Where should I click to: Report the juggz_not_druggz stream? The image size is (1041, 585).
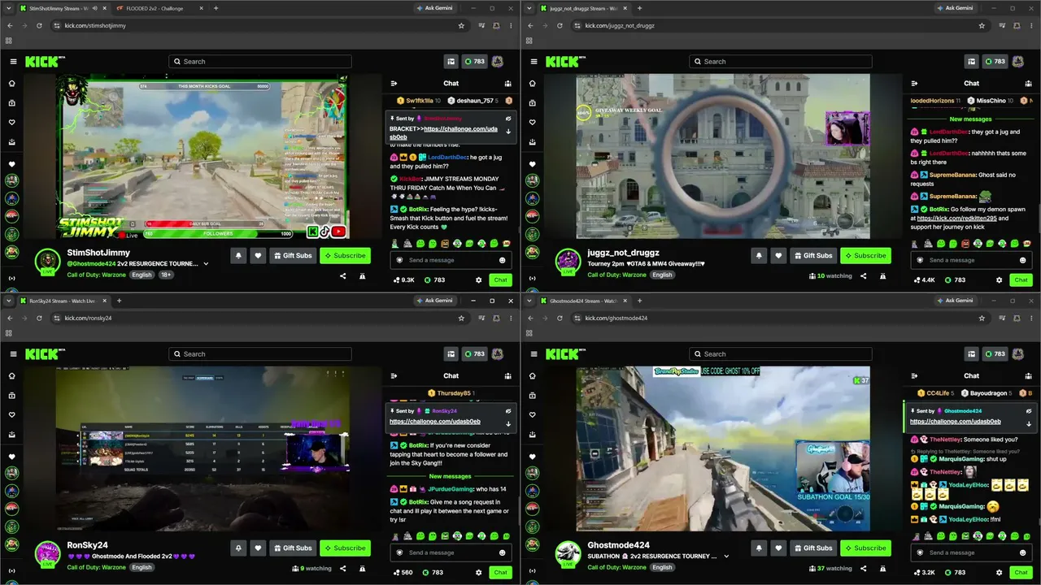tap(882, 276)
